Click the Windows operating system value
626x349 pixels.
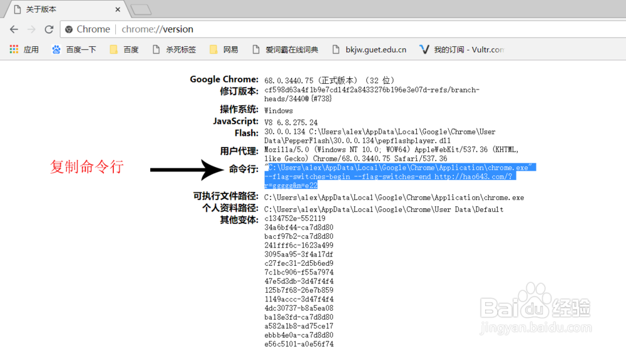279,111
